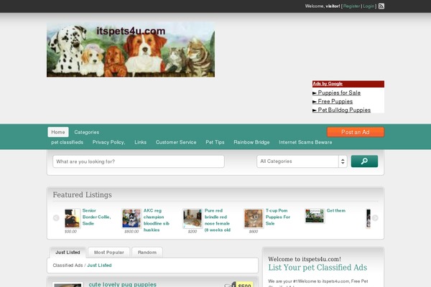Show previous featured listings arrow

pos(56,218)
